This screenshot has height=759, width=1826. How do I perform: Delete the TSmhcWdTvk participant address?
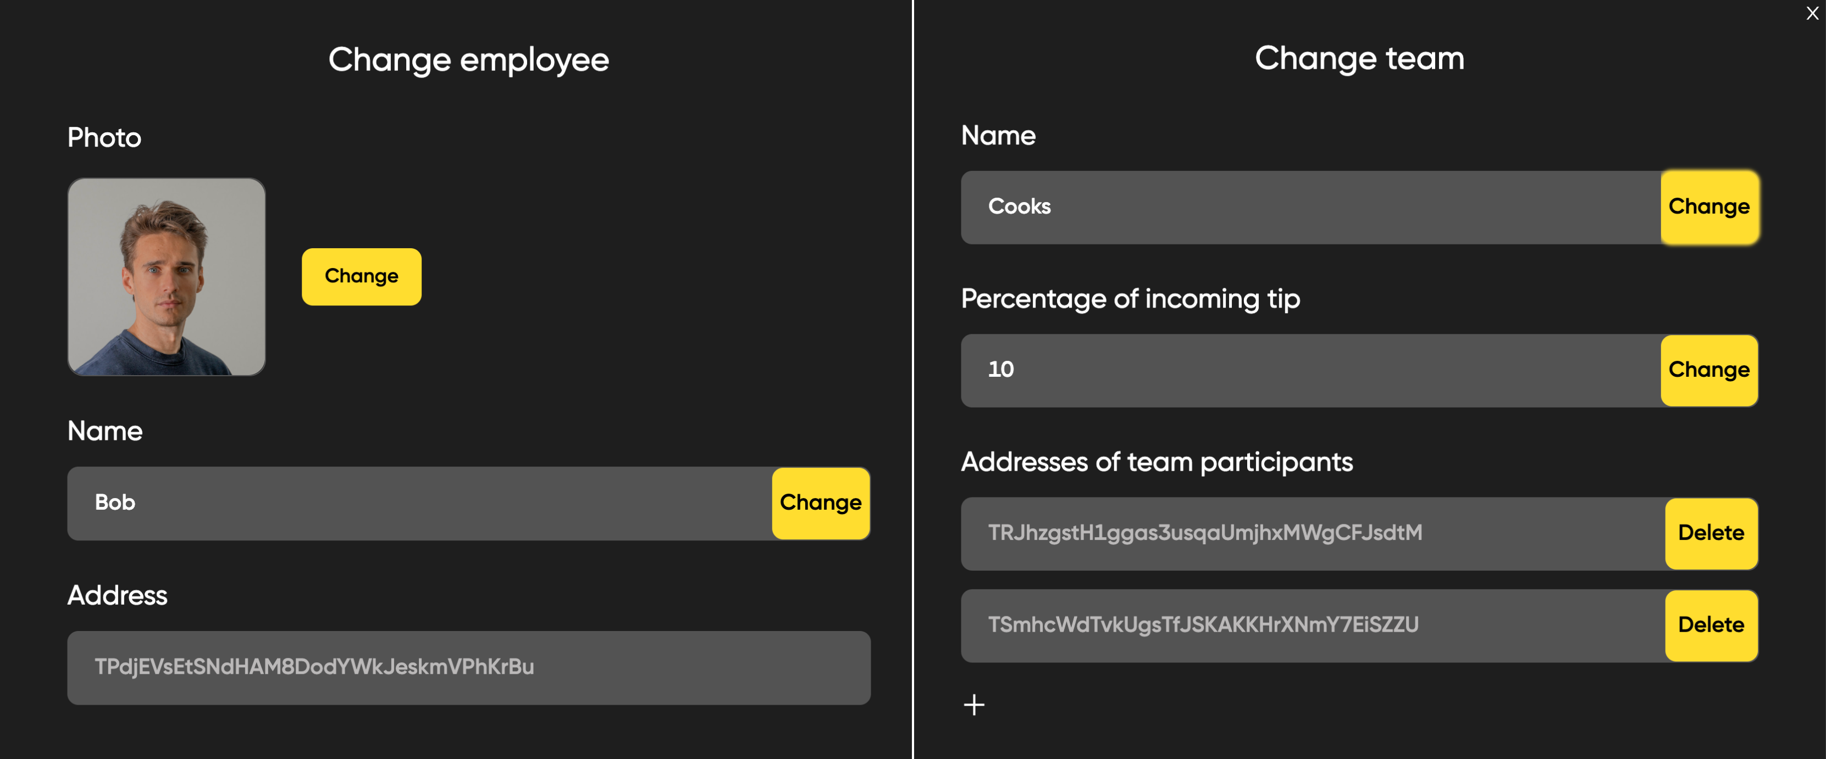point(1711,625)
